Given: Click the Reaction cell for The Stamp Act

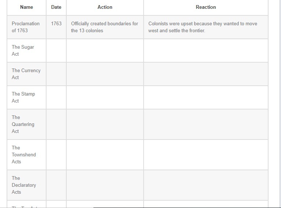Looking at the screenshot, I should [206, 97].
